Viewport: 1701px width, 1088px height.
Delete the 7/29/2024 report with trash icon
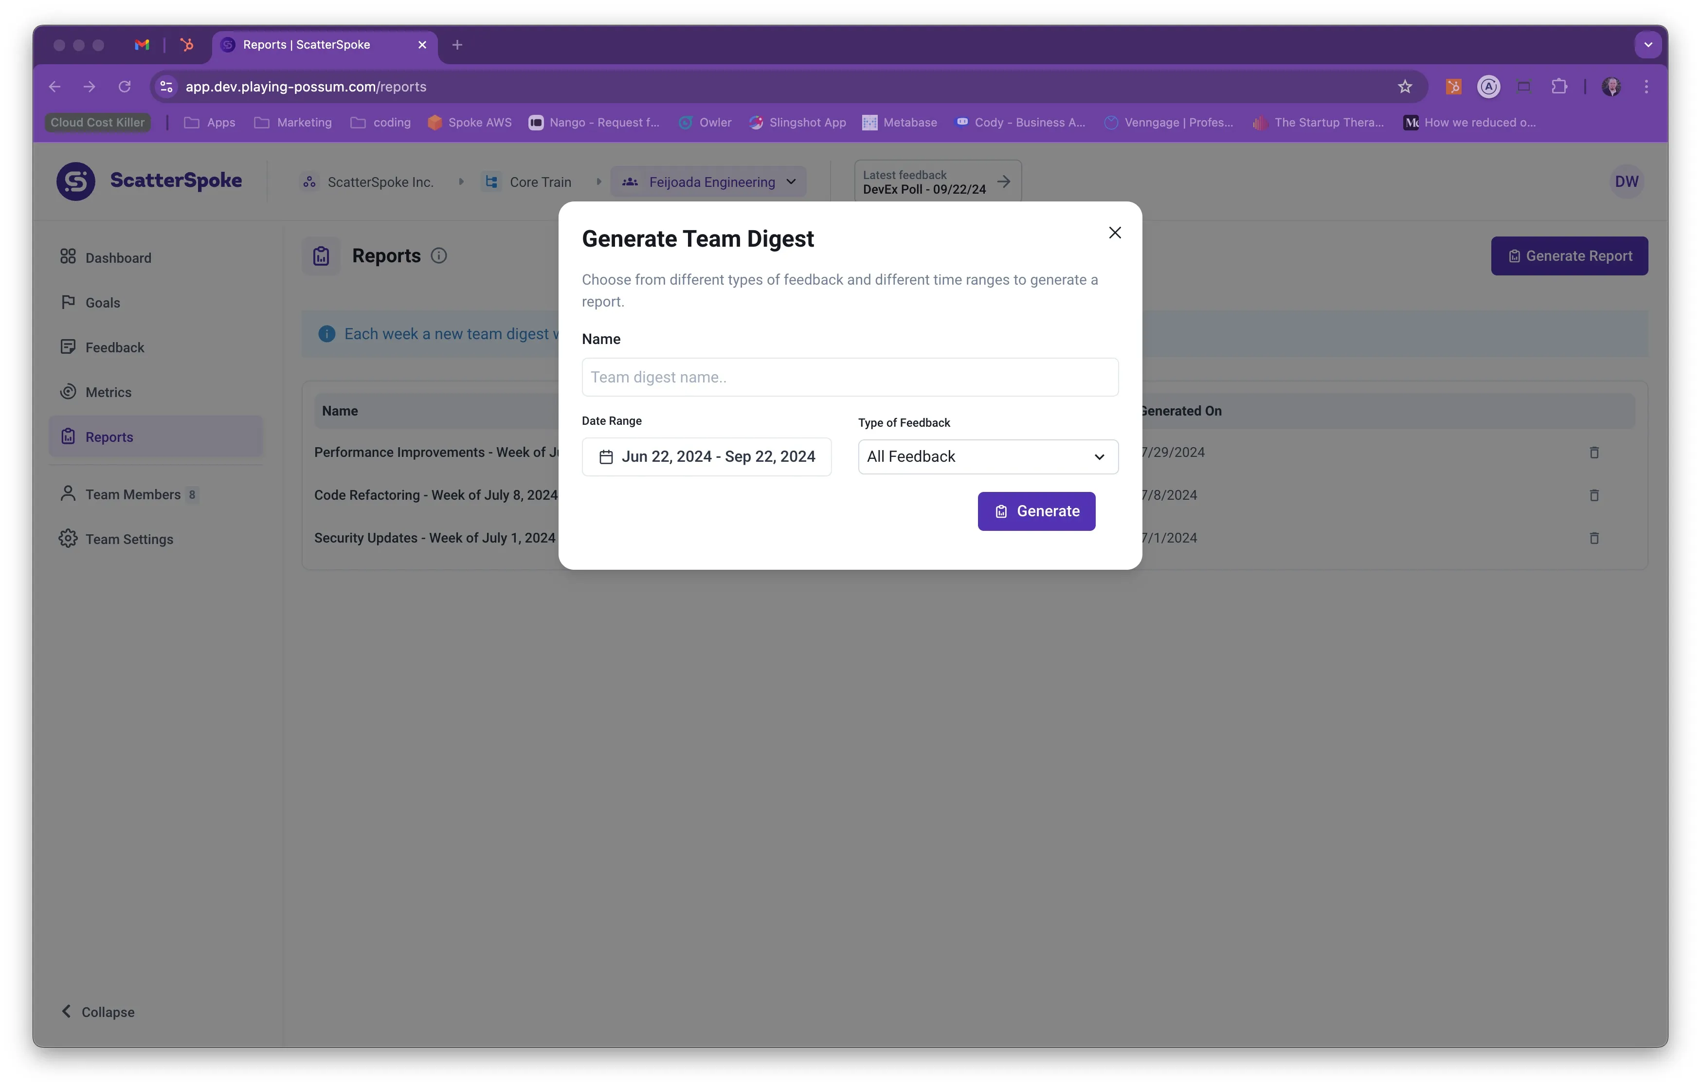coord(1593,452)
